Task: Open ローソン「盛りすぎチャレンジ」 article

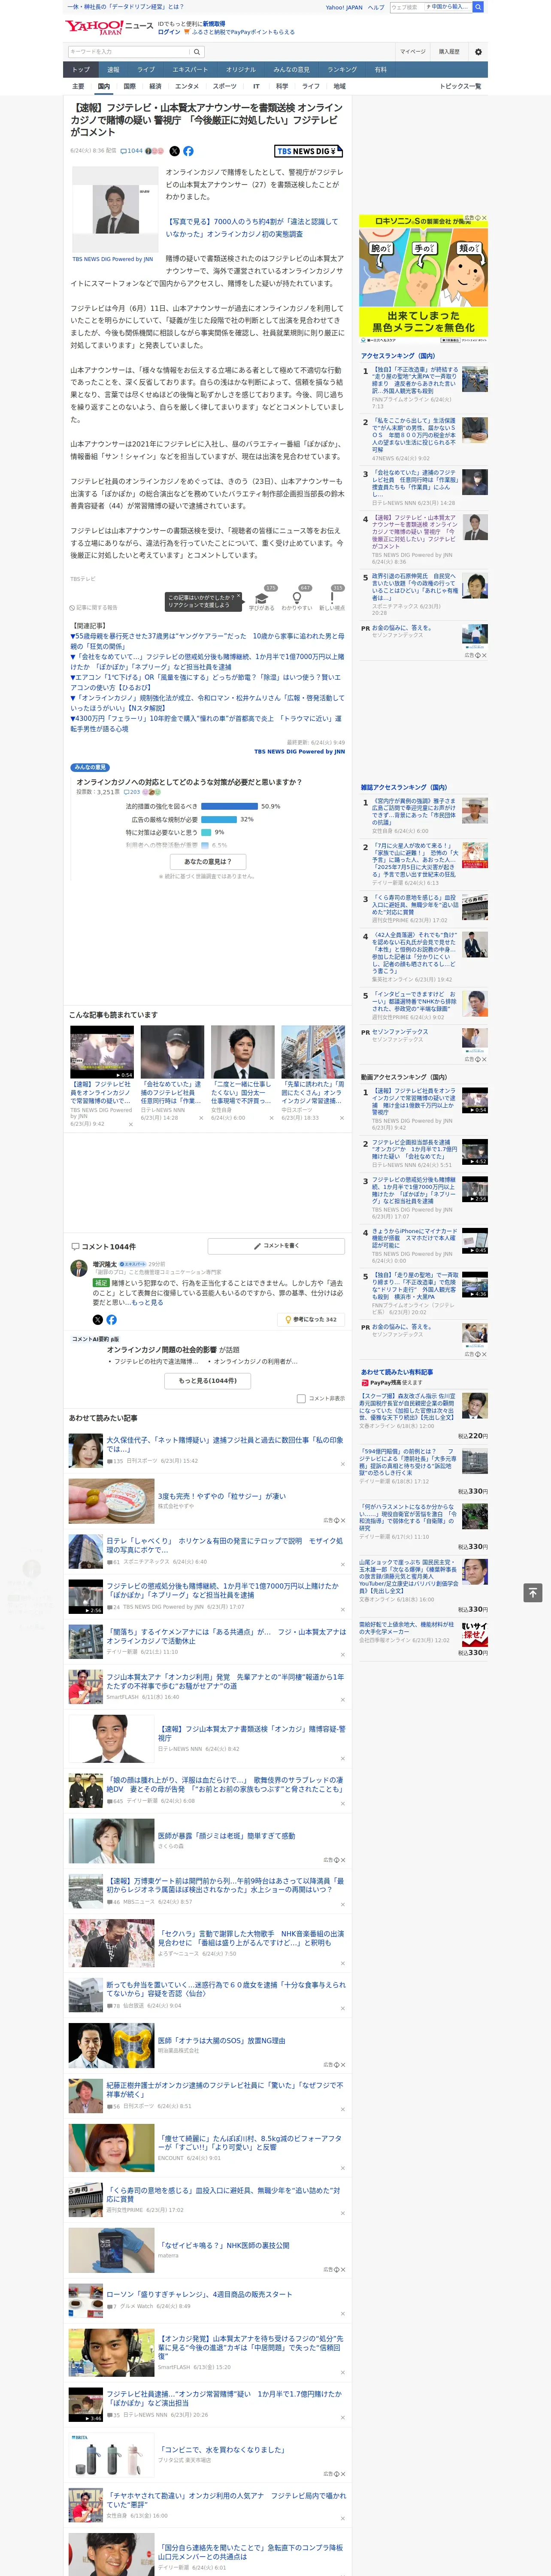Action: [x=200, y=2294]
